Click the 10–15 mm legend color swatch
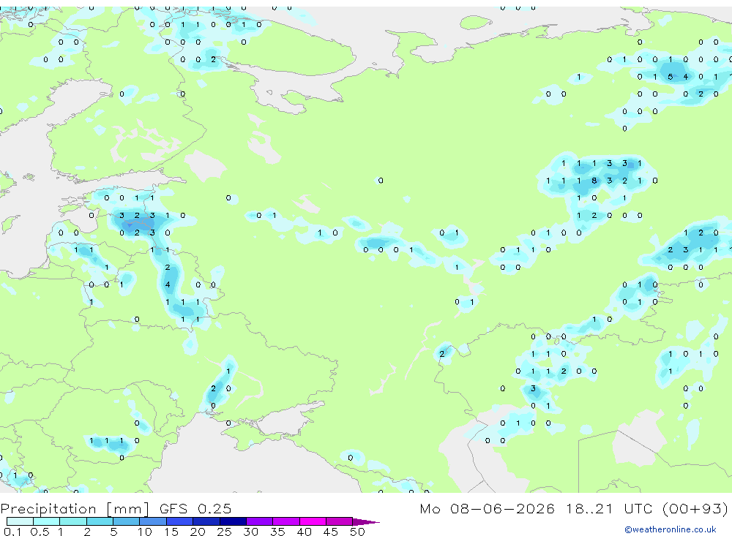The height and width of the screenshot is (536, 732). (x=153, y=521)
